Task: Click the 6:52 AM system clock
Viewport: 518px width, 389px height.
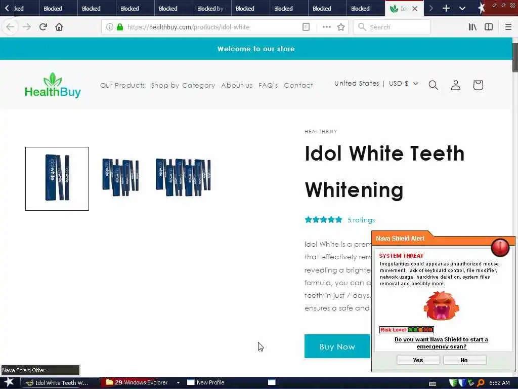Action: [499, 383]
